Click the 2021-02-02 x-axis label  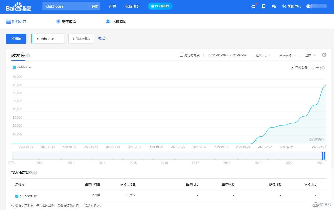pos(265,147)
